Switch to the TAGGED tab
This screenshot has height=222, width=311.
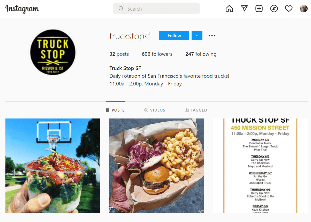[x=196, y=110]
